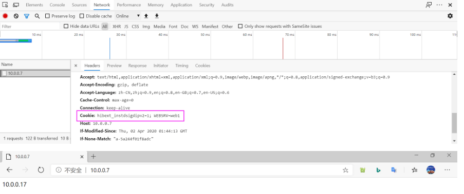Import HAR file with upload arrow
The width and height of the screenshot is (464, 194).
(x=146, y=16)
